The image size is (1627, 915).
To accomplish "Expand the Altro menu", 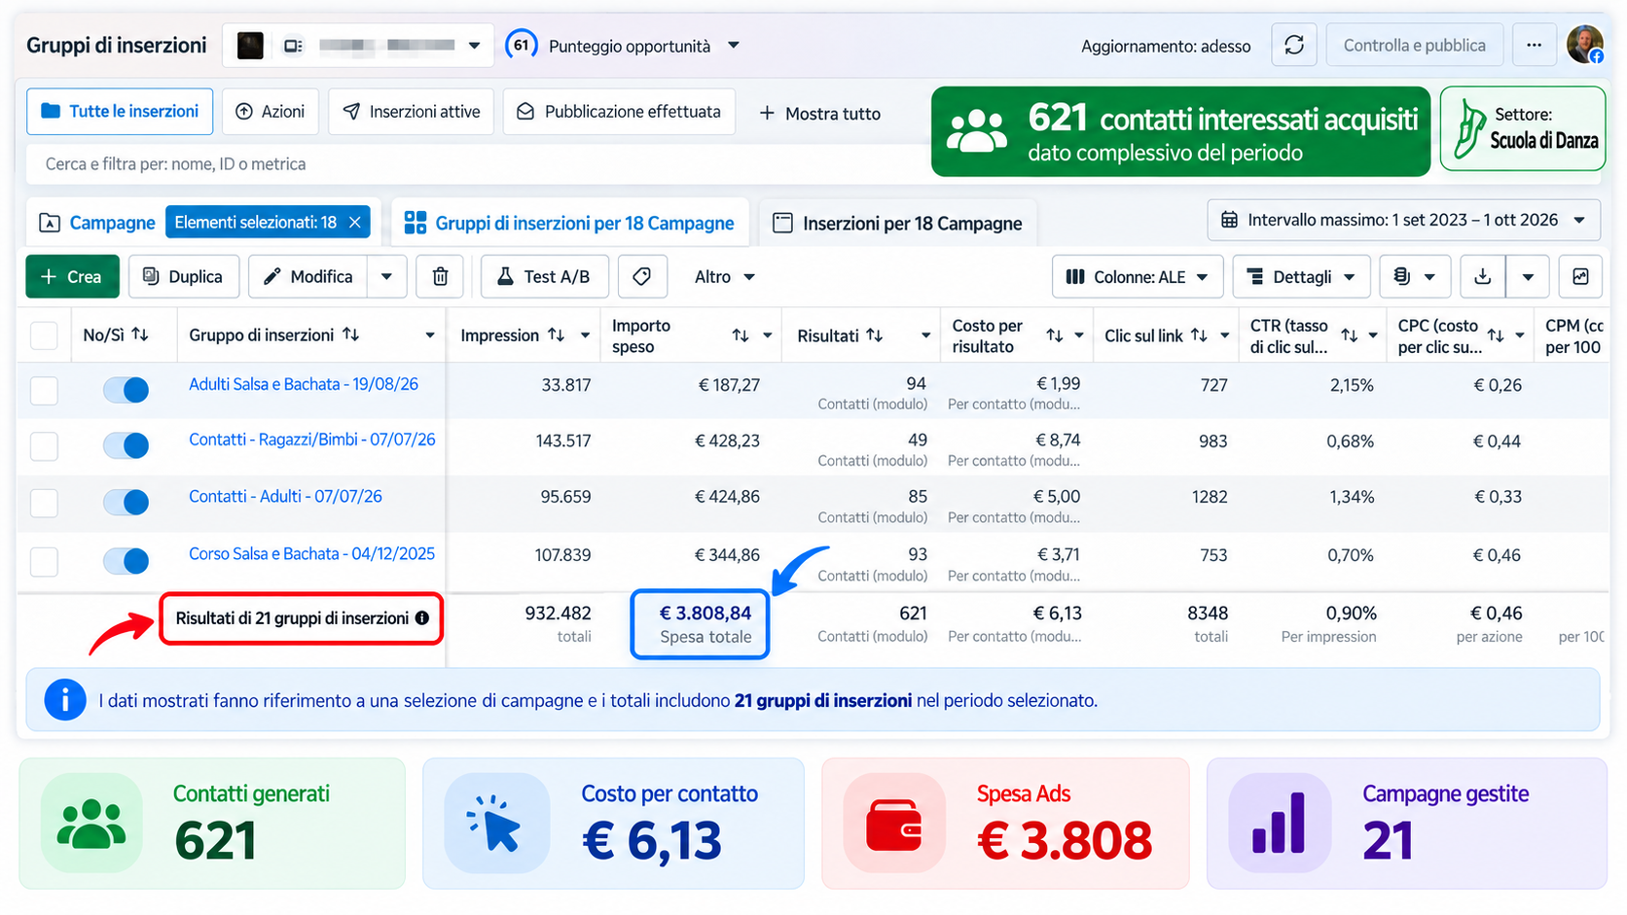I will (x=724, y=277).
